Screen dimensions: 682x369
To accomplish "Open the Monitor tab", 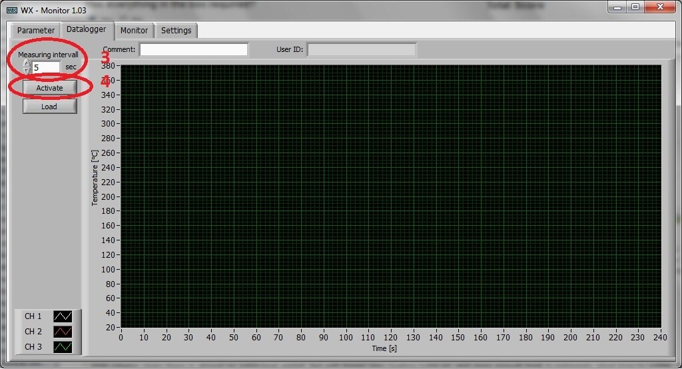I will coord(134,31).
